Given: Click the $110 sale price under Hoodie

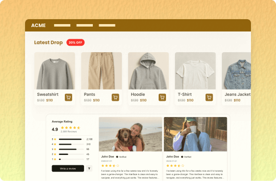Looking at the screenshot, I should [x=143, y=100].
